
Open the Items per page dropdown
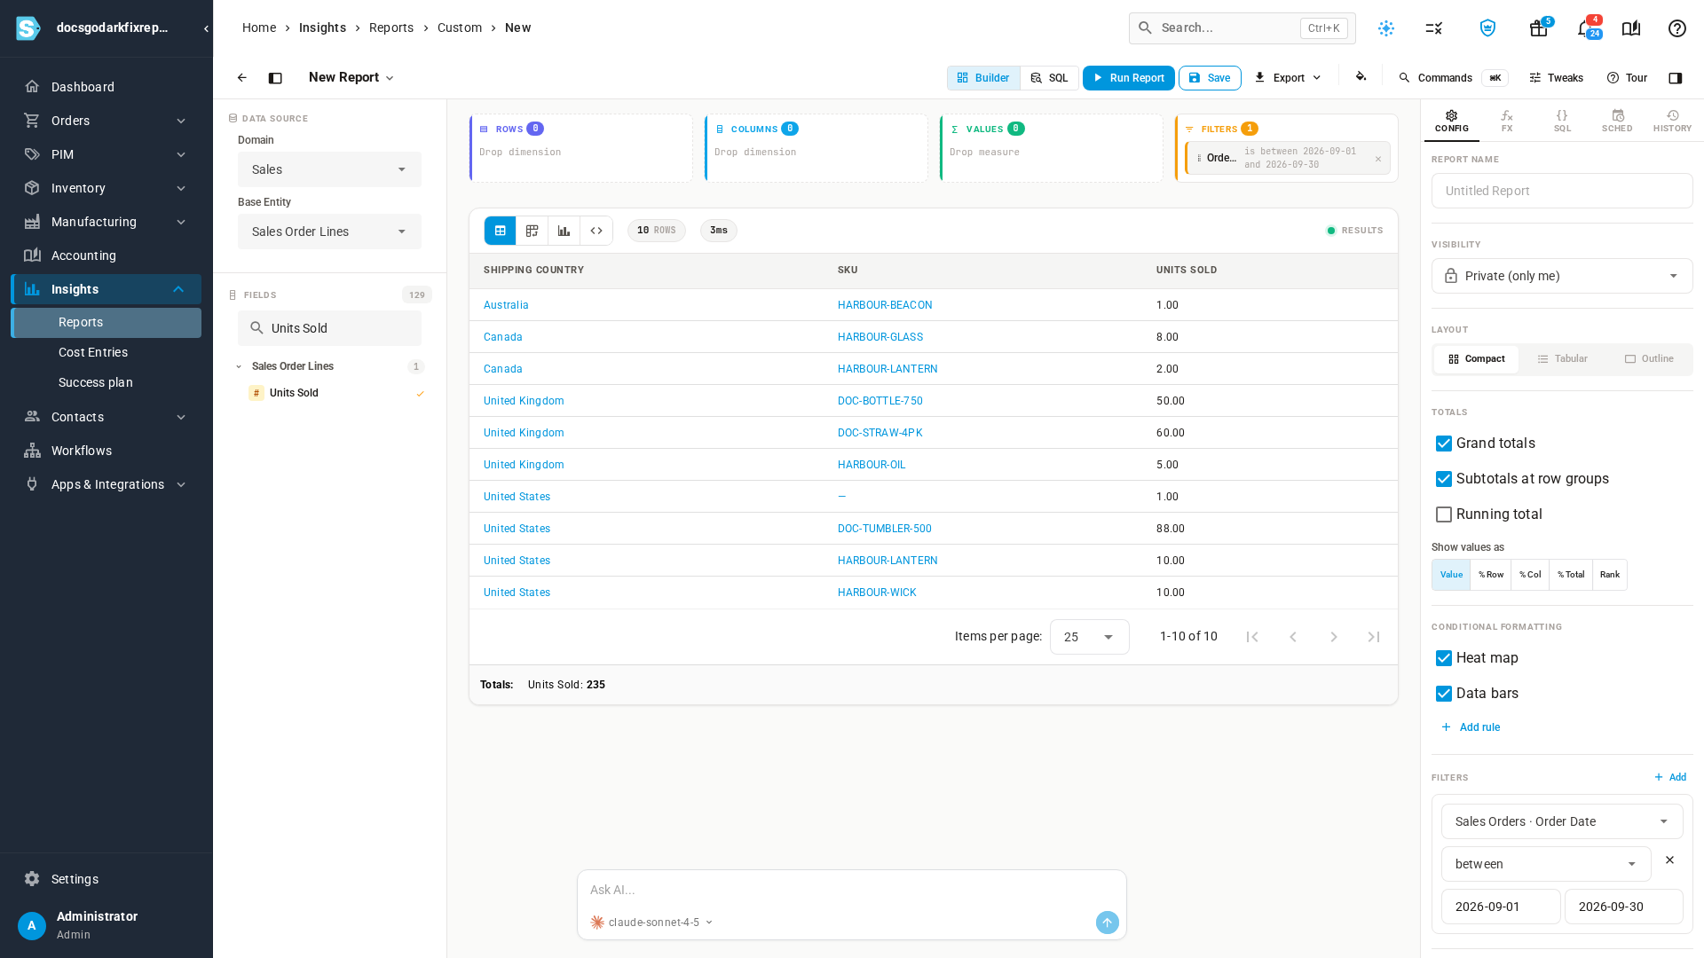point(1089,637)
